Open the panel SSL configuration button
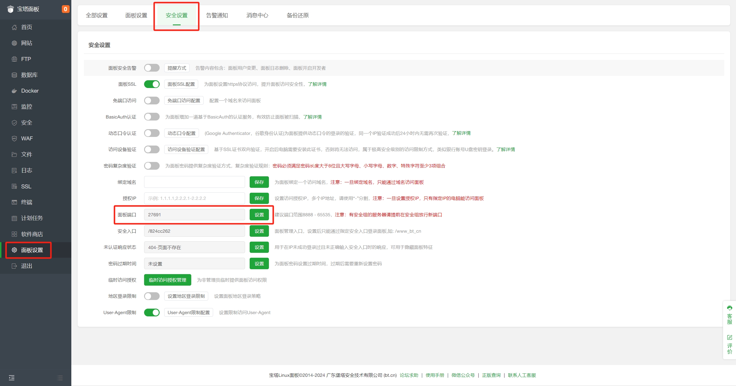736x386 pixels. point(181,84)
